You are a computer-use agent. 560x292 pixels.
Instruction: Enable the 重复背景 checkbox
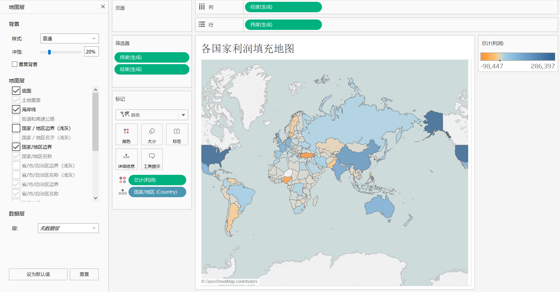pos(15,64)
